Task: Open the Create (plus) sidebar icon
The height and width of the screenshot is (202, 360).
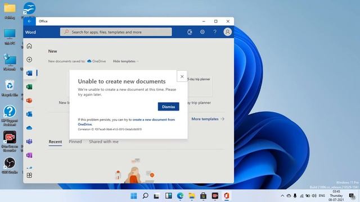Action: (x=29, y=59)
